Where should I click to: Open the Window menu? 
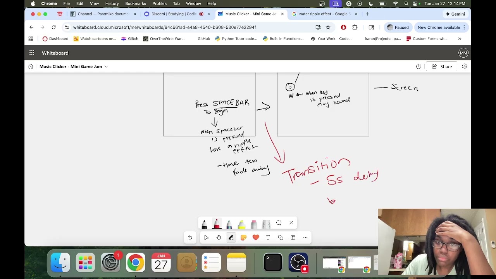(x=193, y=3)
